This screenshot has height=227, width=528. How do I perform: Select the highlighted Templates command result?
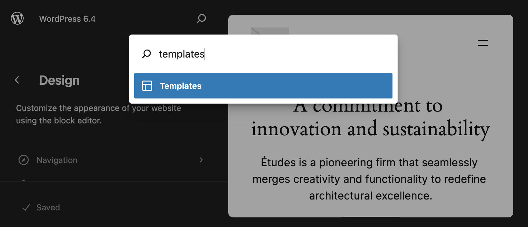tap(263, 86)
